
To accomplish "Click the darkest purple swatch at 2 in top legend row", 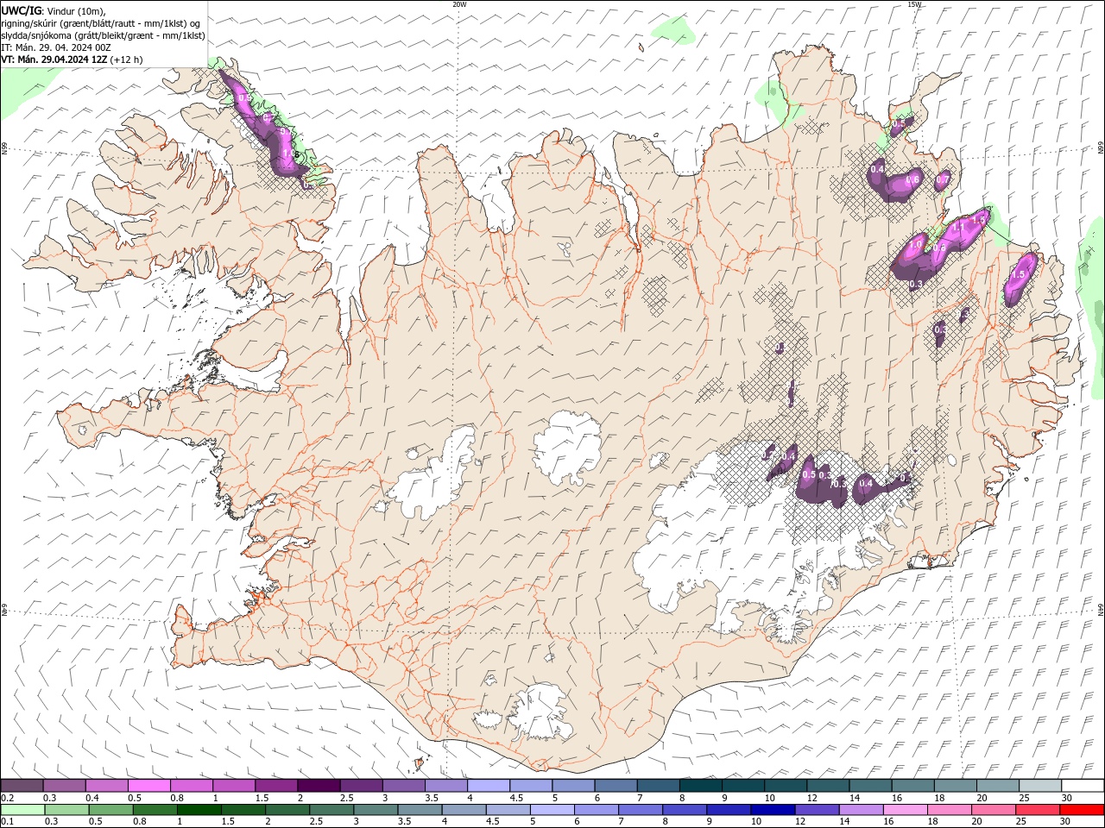I will tap(318, 786).
